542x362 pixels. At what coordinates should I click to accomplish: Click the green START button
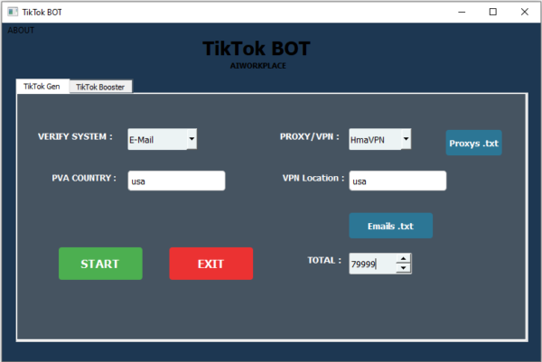coord(100,264)
